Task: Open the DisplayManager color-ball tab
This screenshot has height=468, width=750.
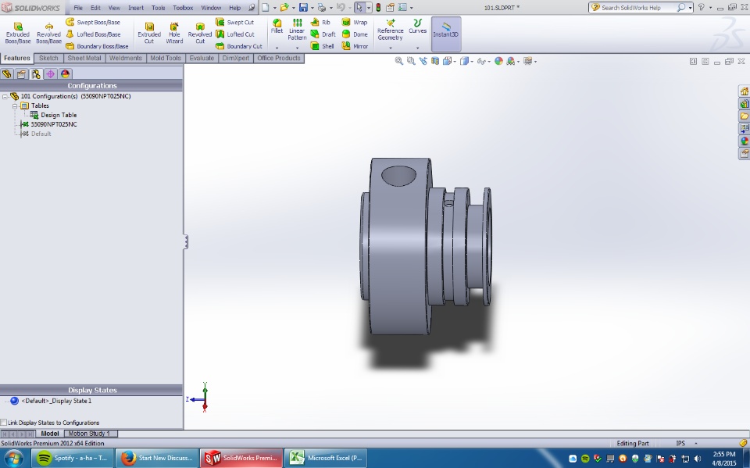Action: [x=65, y=74]
